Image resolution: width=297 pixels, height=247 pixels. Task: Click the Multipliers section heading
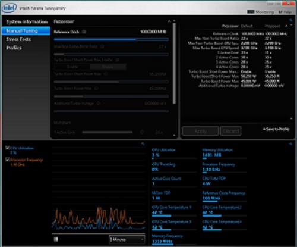[62, 123]
